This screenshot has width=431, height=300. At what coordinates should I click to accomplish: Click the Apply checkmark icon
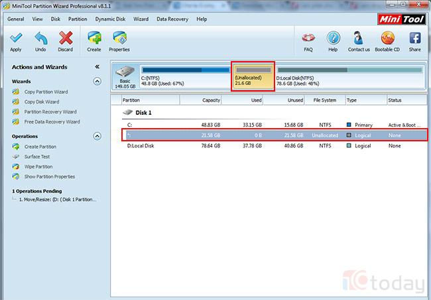pos(16,38)
